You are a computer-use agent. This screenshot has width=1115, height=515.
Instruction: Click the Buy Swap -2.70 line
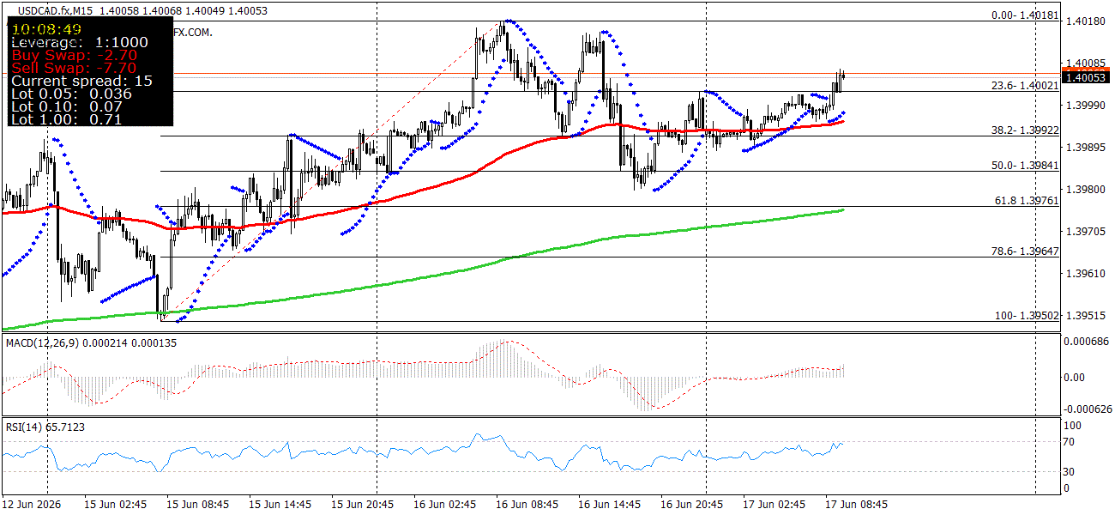[x=74, y=55]
